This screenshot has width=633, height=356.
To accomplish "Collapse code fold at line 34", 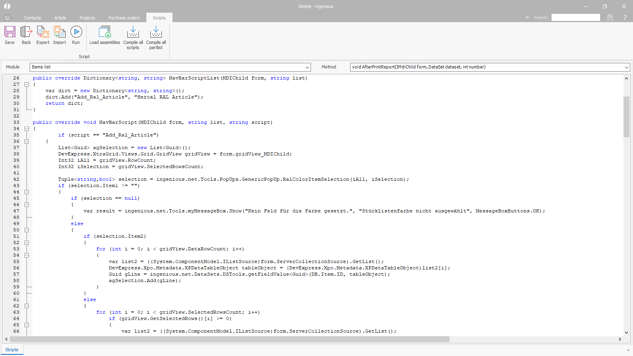I will [x=27, y=129].
